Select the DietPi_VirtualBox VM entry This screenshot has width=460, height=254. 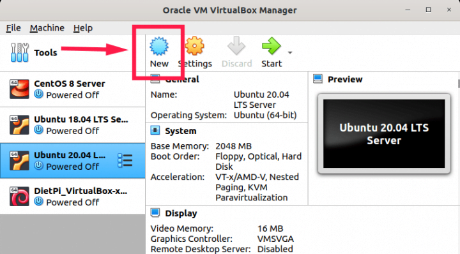click(x=72, y=197)
